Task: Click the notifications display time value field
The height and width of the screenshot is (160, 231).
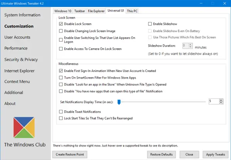Action: (x=214, y=101)
